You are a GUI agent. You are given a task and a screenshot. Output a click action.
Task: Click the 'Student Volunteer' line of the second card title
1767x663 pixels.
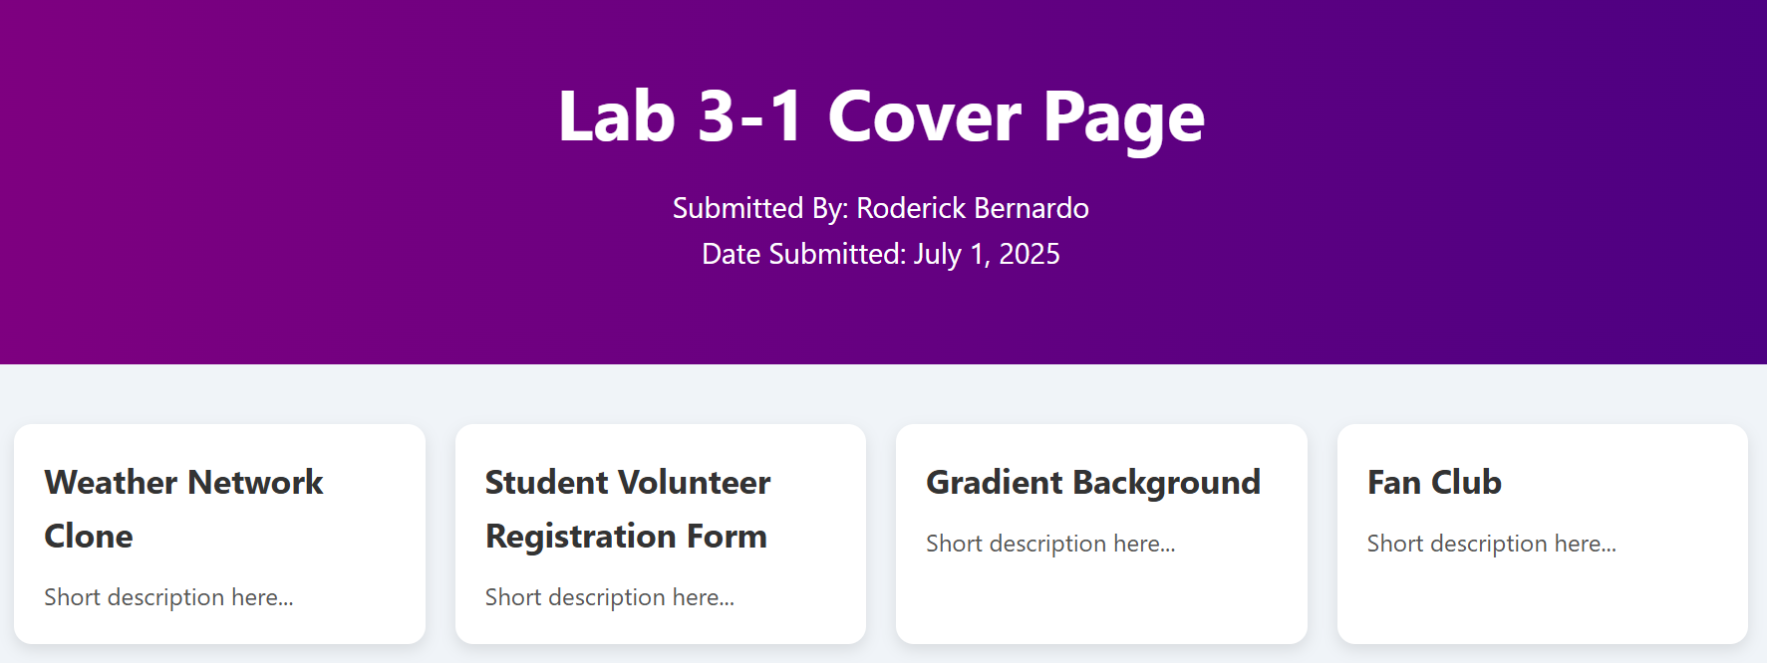point(628,483)
